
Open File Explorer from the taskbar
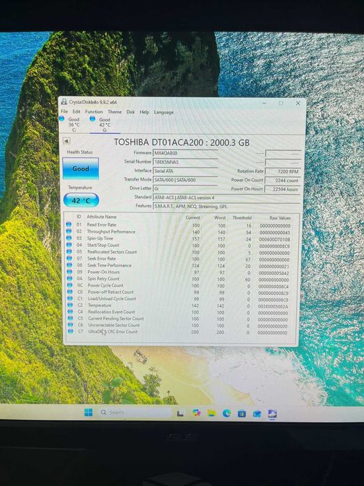(211, 413)
